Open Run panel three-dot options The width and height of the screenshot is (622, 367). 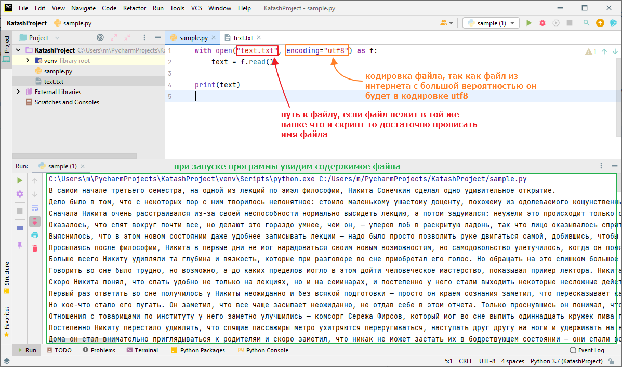pos(601,166)
